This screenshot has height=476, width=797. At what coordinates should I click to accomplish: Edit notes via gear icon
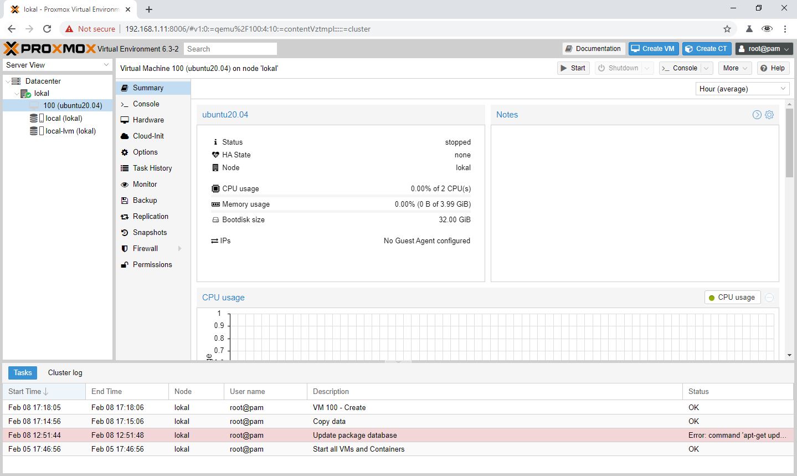pos(769,115)
